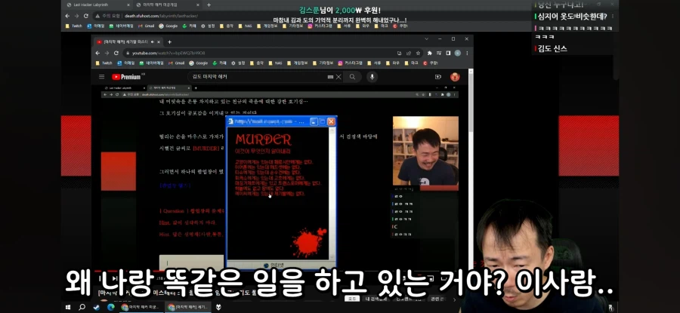Share the YouTube page from address bar
Screen dimensions: 680x313
point(409,53)
